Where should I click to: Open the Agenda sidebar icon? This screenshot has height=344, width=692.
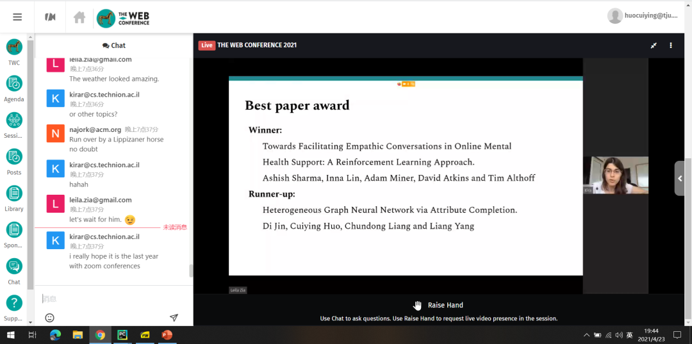[14, 83]
